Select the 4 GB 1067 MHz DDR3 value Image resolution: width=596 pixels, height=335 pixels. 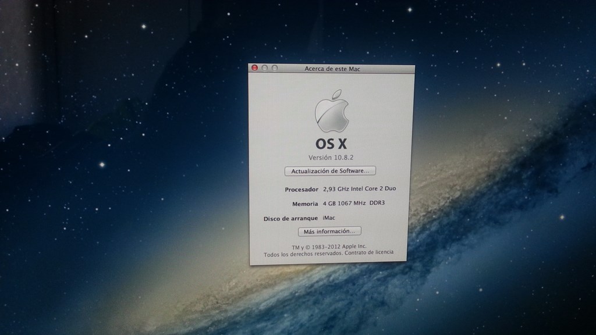tap(353, 203)
